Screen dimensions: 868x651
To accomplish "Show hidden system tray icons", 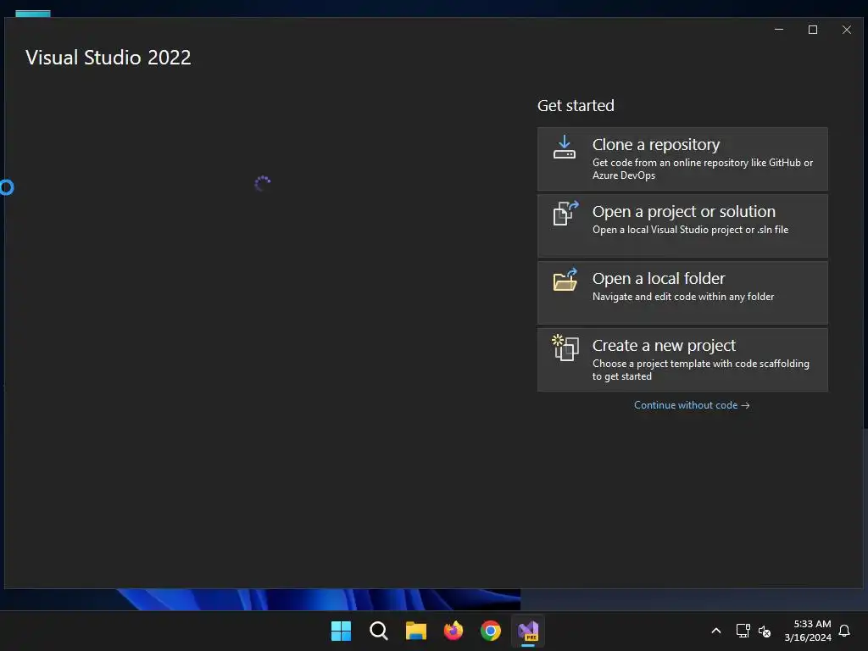I will (x=715, y=631).
